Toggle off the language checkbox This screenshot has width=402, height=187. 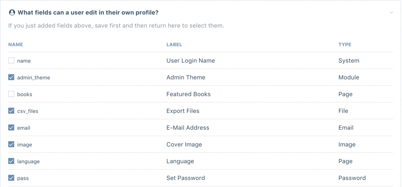point(11,161)
